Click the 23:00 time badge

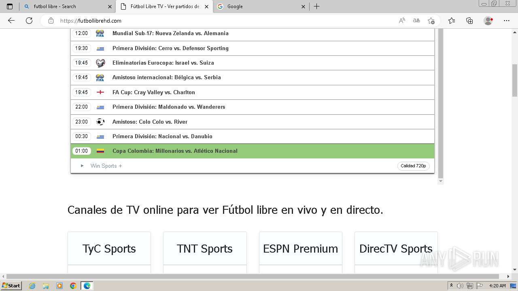tap(81, 122)
